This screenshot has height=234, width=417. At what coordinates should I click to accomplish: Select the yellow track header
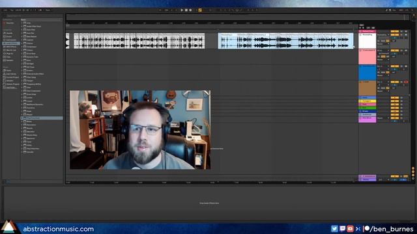tap(367, 101)
